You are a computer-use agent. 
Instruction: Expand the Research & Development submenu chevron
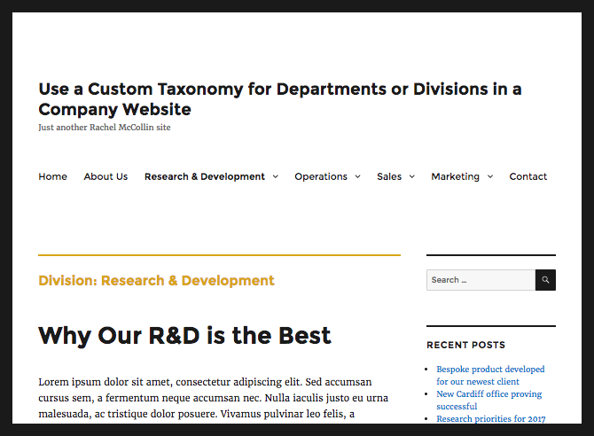coord(276,176)
